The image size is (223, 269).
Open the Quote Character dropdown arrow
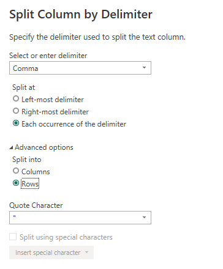pyautogui.click(x=144, y=218)
